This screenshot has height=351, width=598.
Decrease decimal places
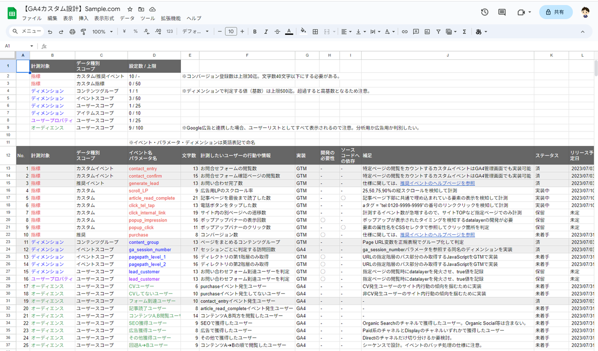(x=147, y=31)
